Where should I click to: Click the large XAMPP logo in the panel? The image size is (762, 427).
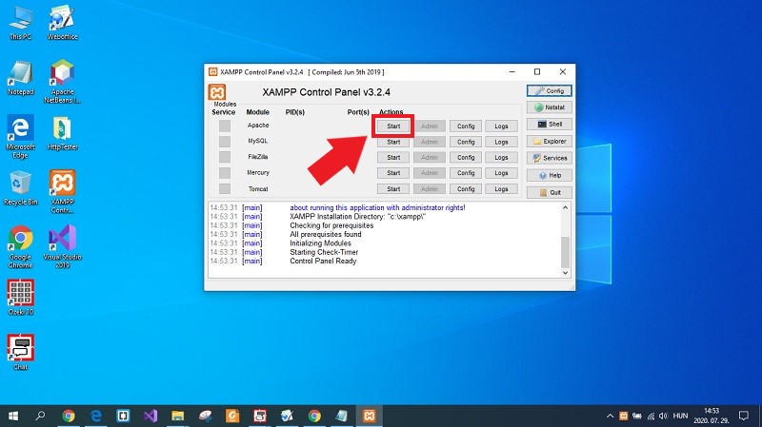(x=217, y=92)
